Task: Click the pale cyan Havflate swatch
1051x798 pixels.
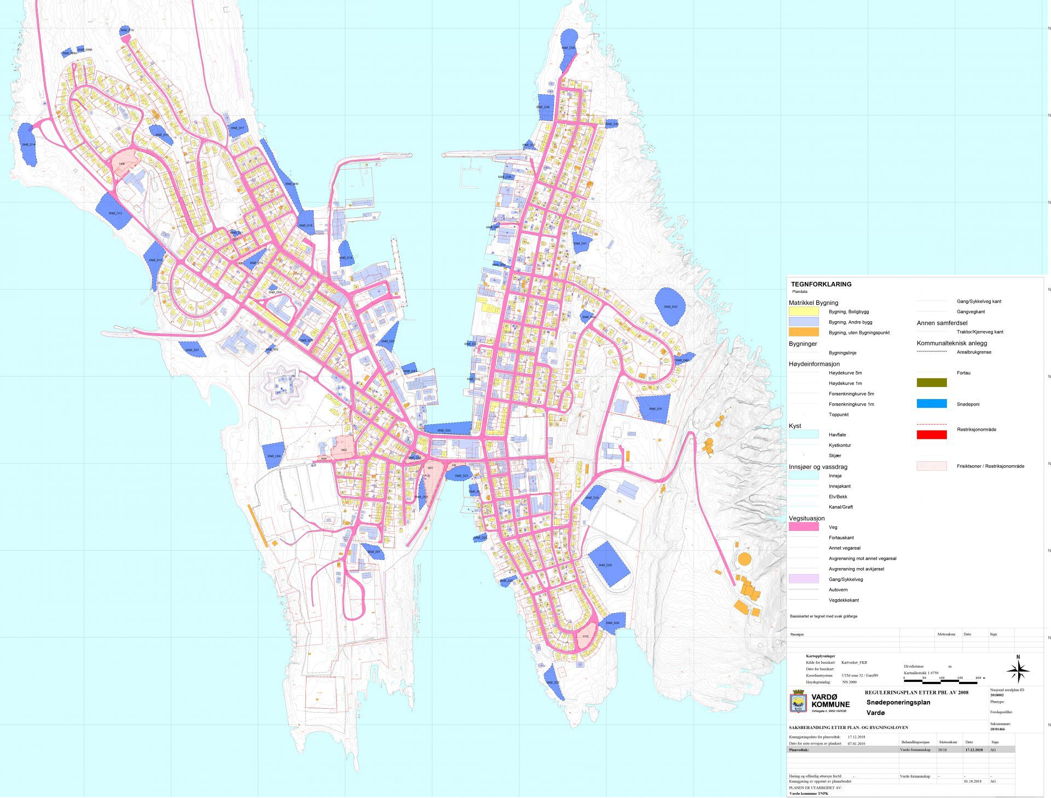Action: tap(804, 435)
